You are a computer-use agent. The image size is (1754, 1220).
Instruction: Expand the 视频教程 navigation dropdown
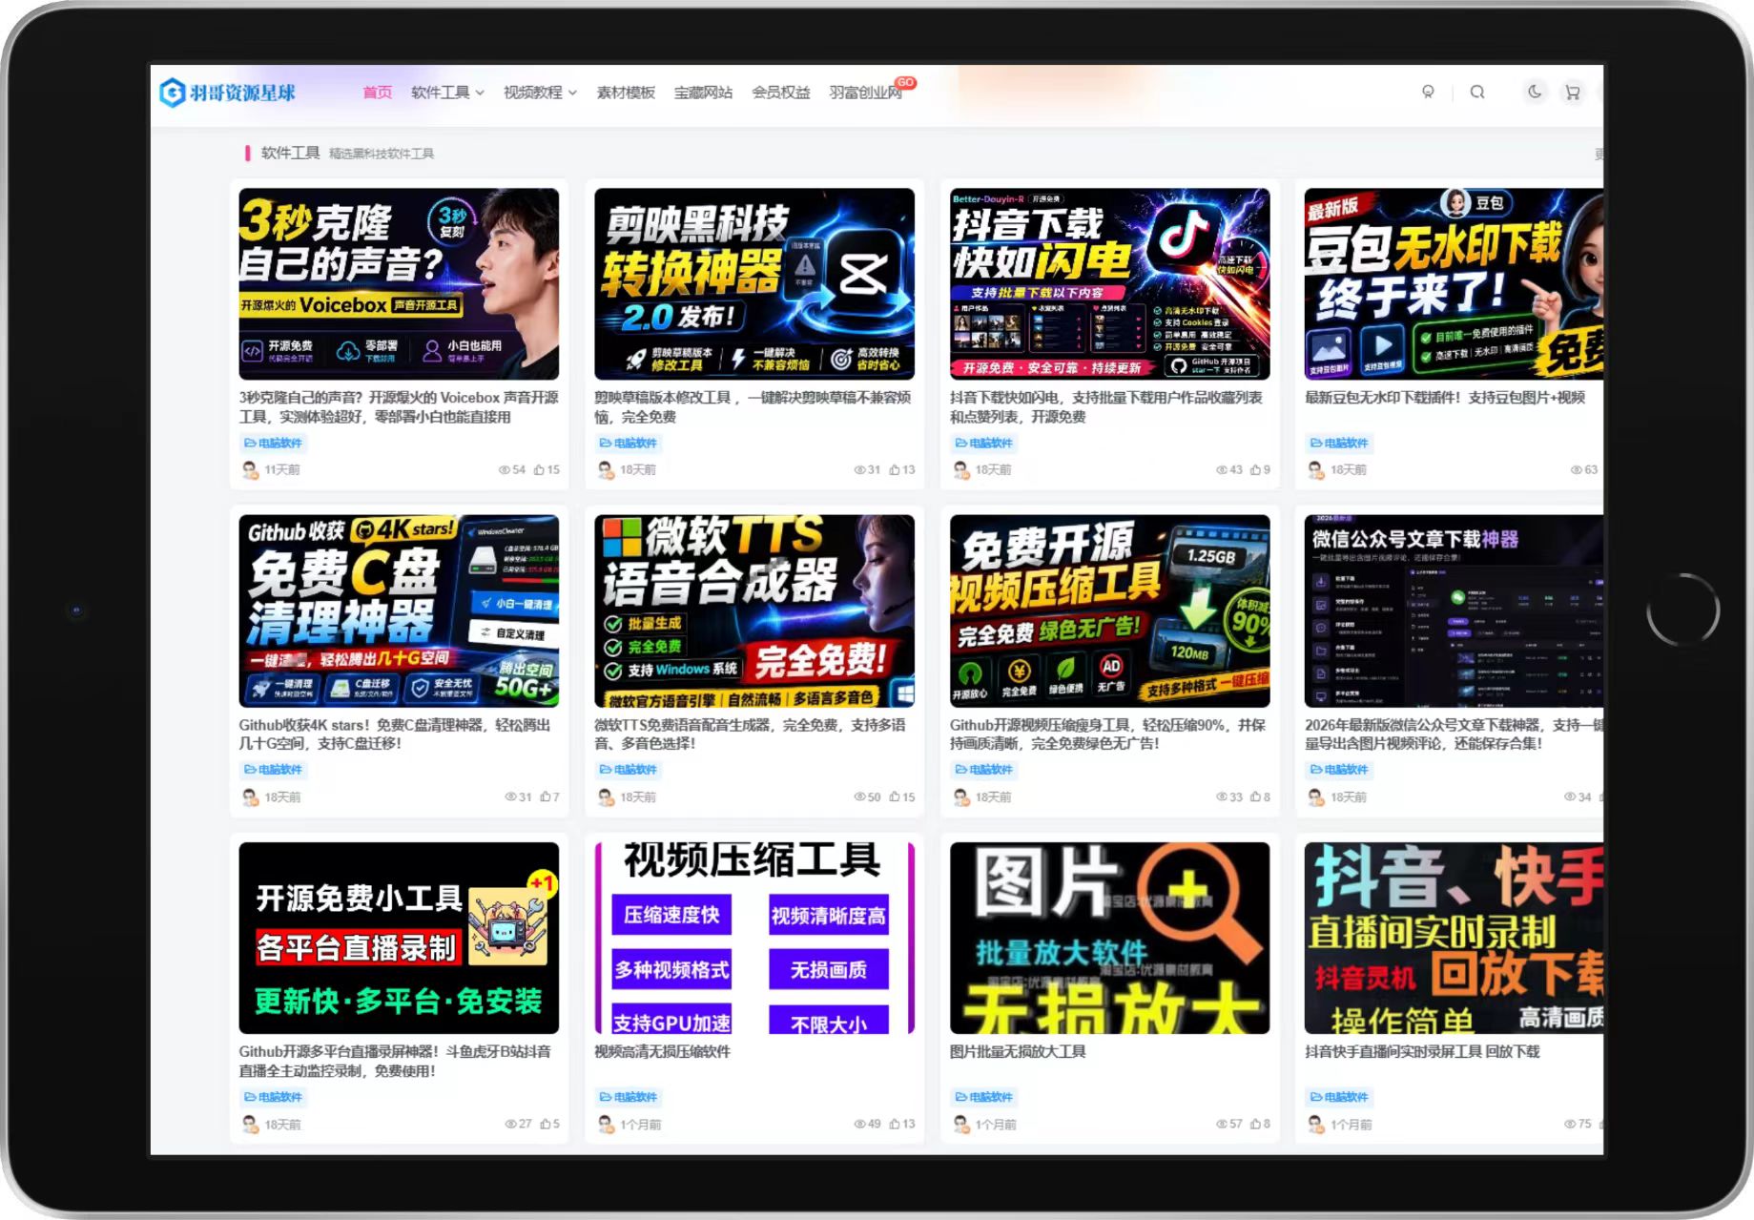(x=540, y=93)
